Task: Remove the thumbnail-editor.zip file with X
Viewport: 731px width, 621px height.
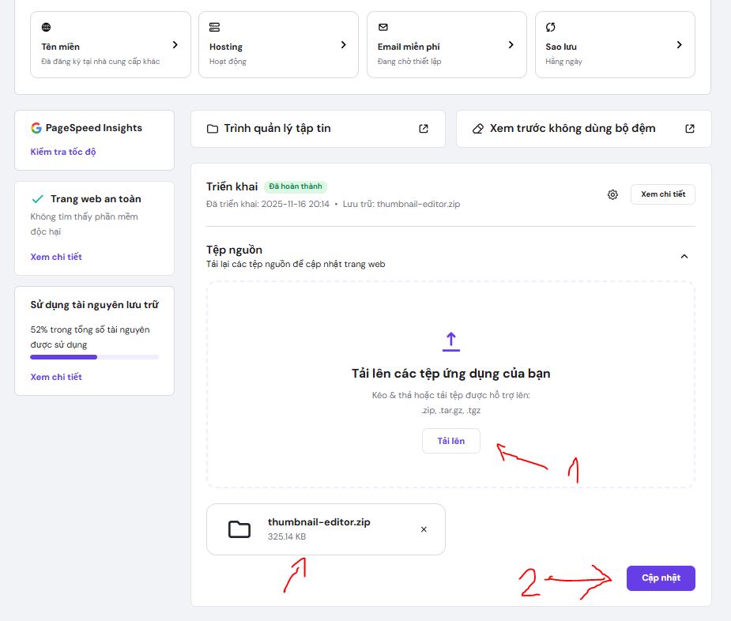Action: click(x=424, y=529)
